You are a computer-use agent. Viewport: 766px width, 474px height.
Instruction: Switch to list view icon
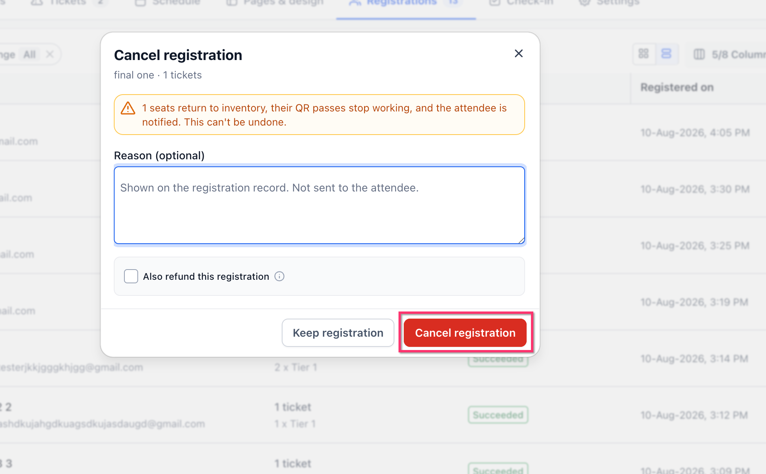(666, 54)
